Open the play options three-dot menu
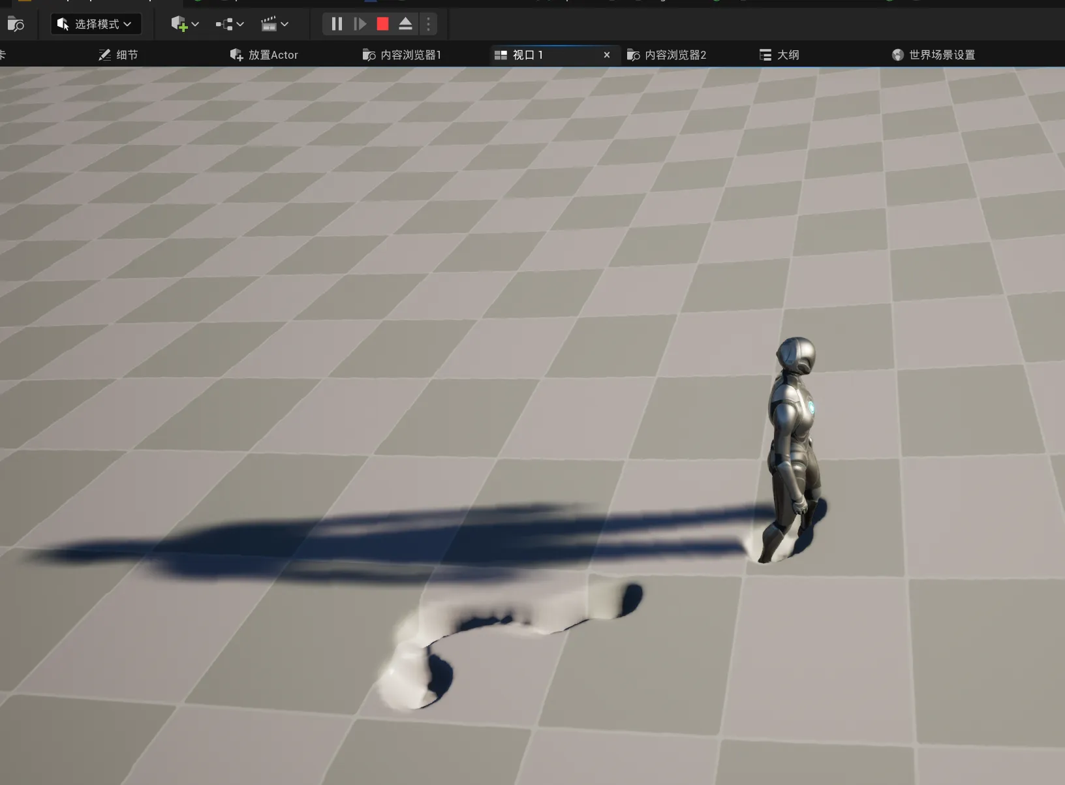 click(428, 24)
